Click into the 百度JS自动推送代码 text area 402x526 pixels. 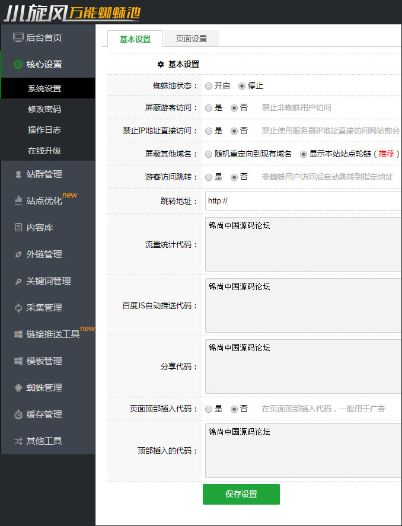pos(304,305)
